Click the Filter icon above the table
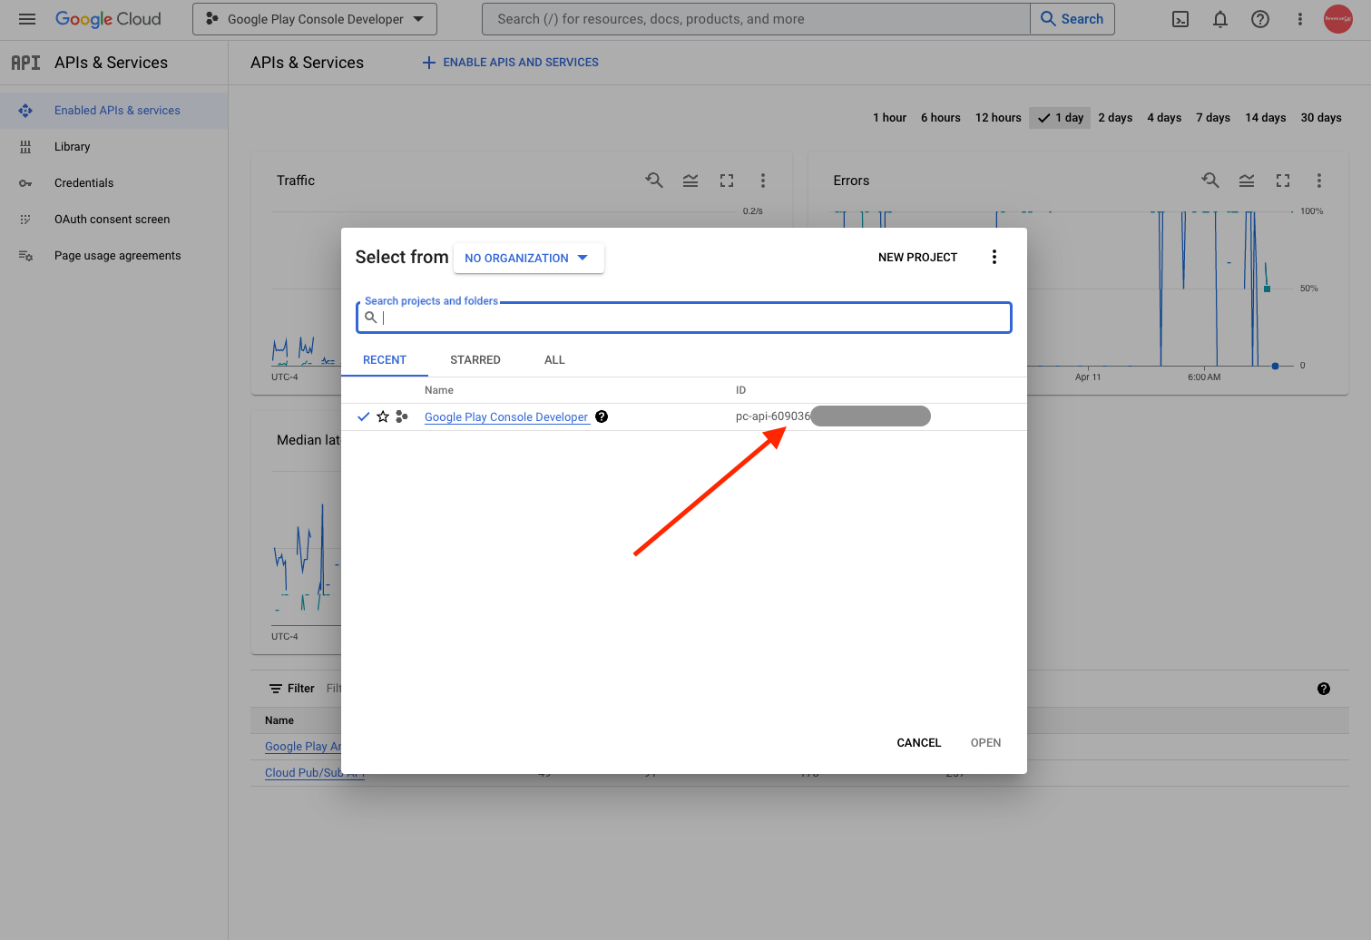The width and height of the screenshot is (1371, 940). (276, 689)
